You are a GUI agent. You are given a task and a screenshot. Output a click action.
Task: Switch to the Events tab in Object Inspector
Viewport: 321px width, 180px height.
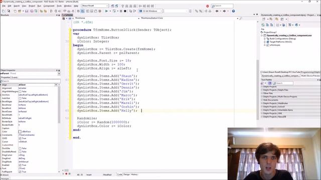click(x=15, y=77)
